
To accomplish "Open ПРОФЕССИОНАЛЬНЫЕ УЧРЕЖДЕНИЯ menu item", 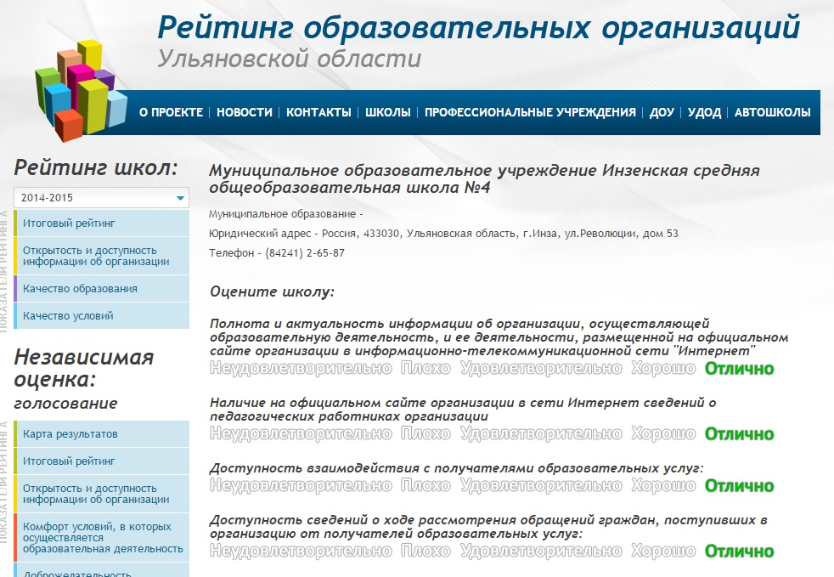I will 530,112.
